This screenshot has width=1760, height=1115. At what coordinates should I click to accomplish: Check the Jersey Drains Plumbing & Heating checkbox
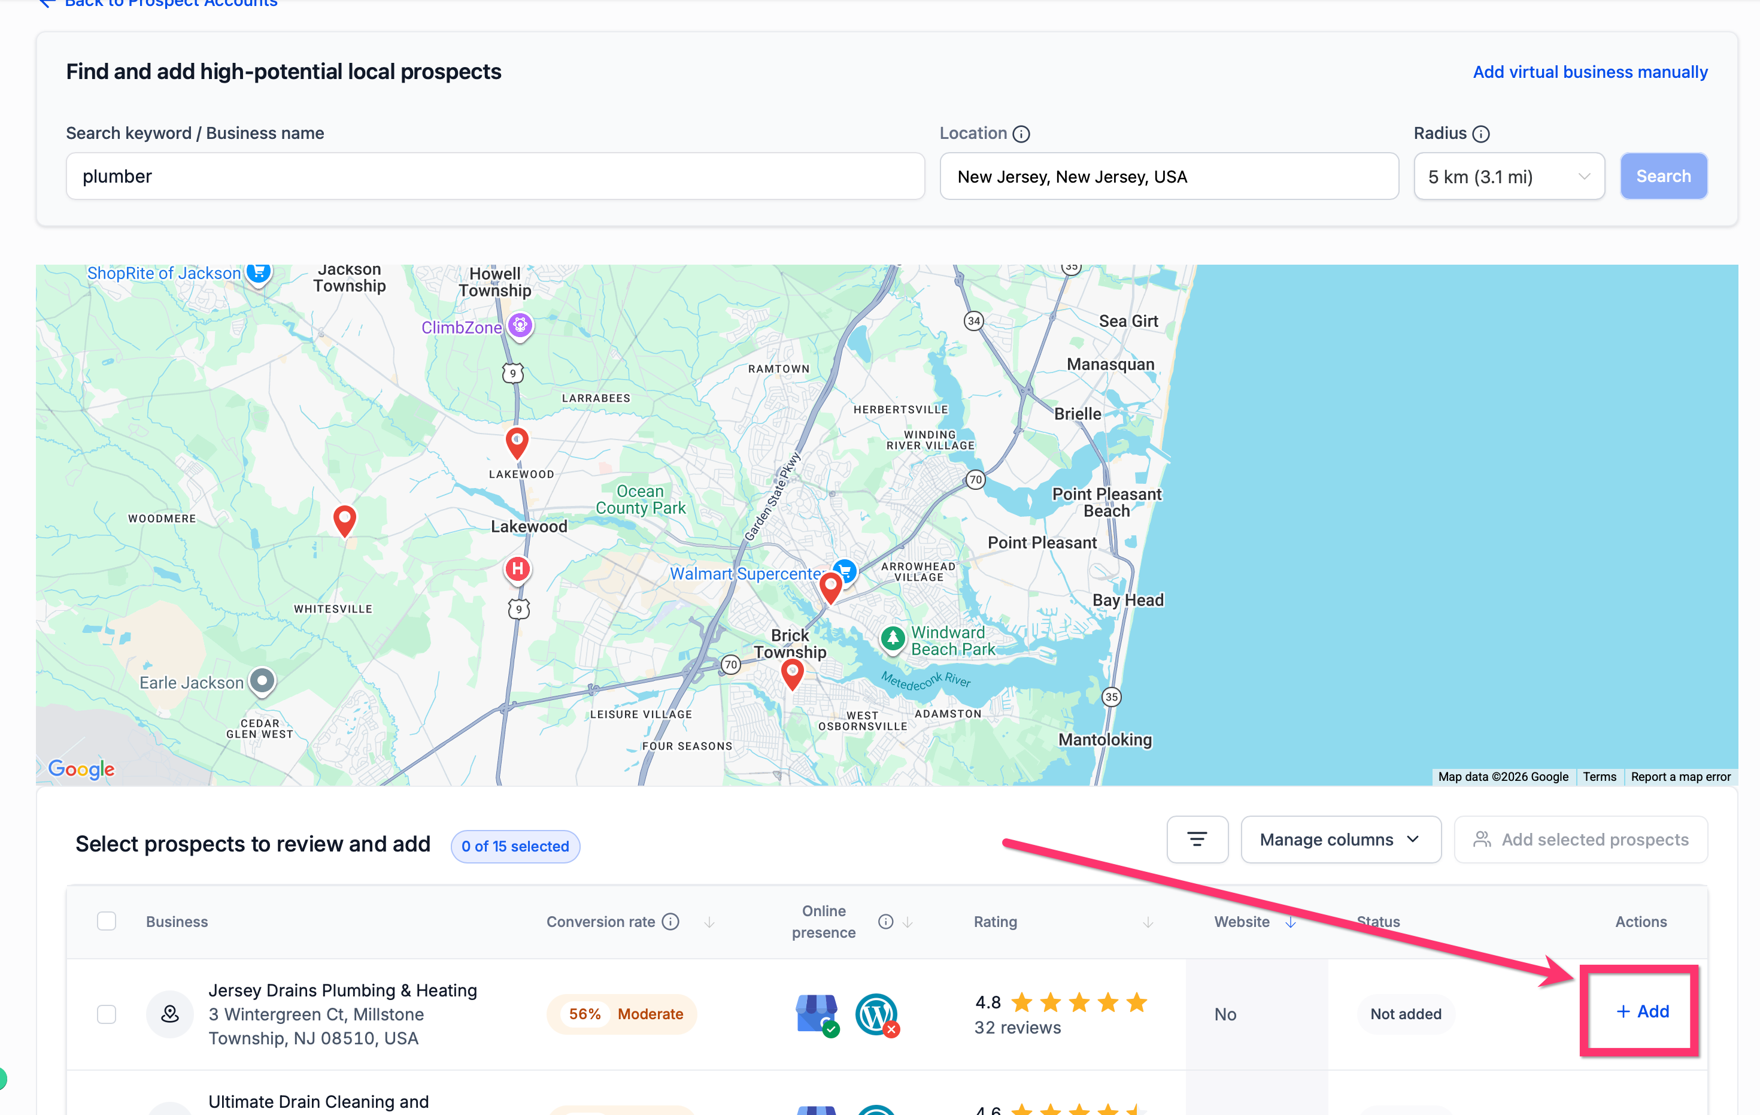coord(107,1014)
